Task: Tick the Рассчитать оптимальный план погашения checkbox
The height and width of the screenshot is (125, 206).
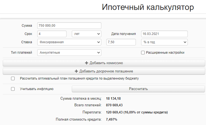Action: click(13, 78)
